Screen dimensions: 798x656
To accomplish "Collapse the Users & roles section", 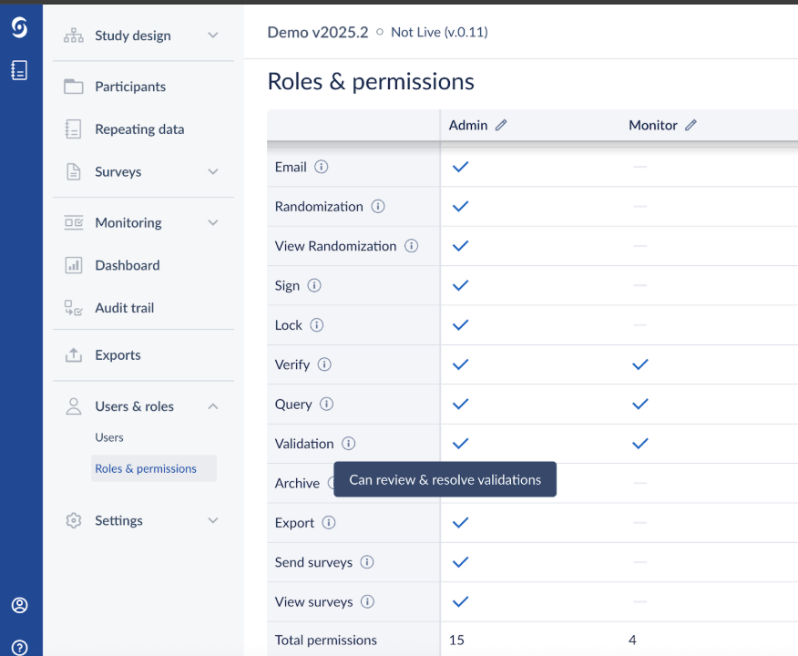I will pyautogui.click(x=213, y=406).
